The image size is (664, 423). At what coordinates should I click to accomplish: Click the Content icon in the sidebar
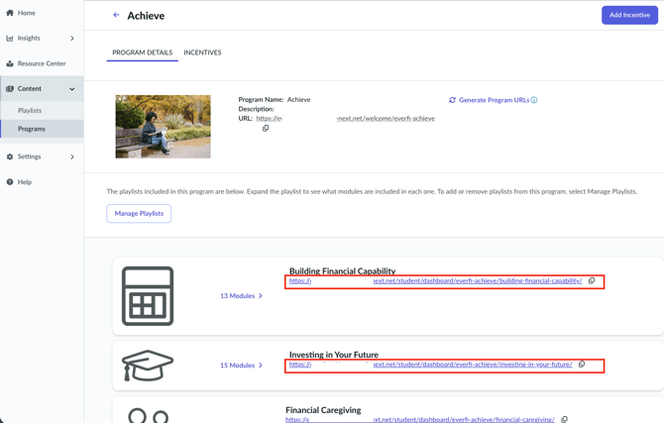pyautogui.click(x=10, y=88)
